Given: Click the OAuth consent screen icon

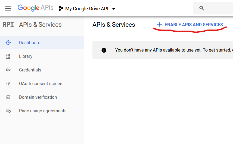Looking at the screenshot, I should tap(8, 83).
